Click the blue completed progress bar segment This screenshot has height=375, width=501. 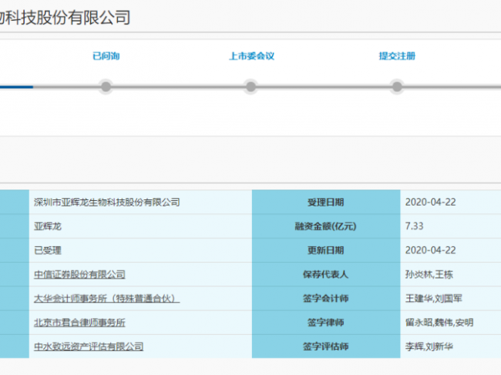pos(16,87)
